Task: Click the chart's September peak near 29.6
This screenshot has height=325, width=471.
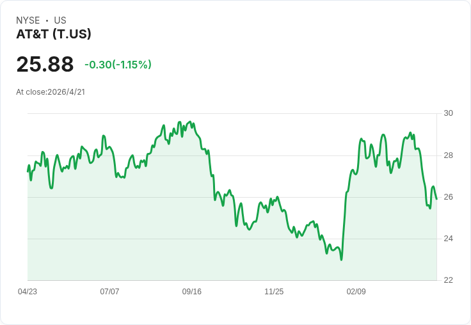Action: (x=189, y=122)
